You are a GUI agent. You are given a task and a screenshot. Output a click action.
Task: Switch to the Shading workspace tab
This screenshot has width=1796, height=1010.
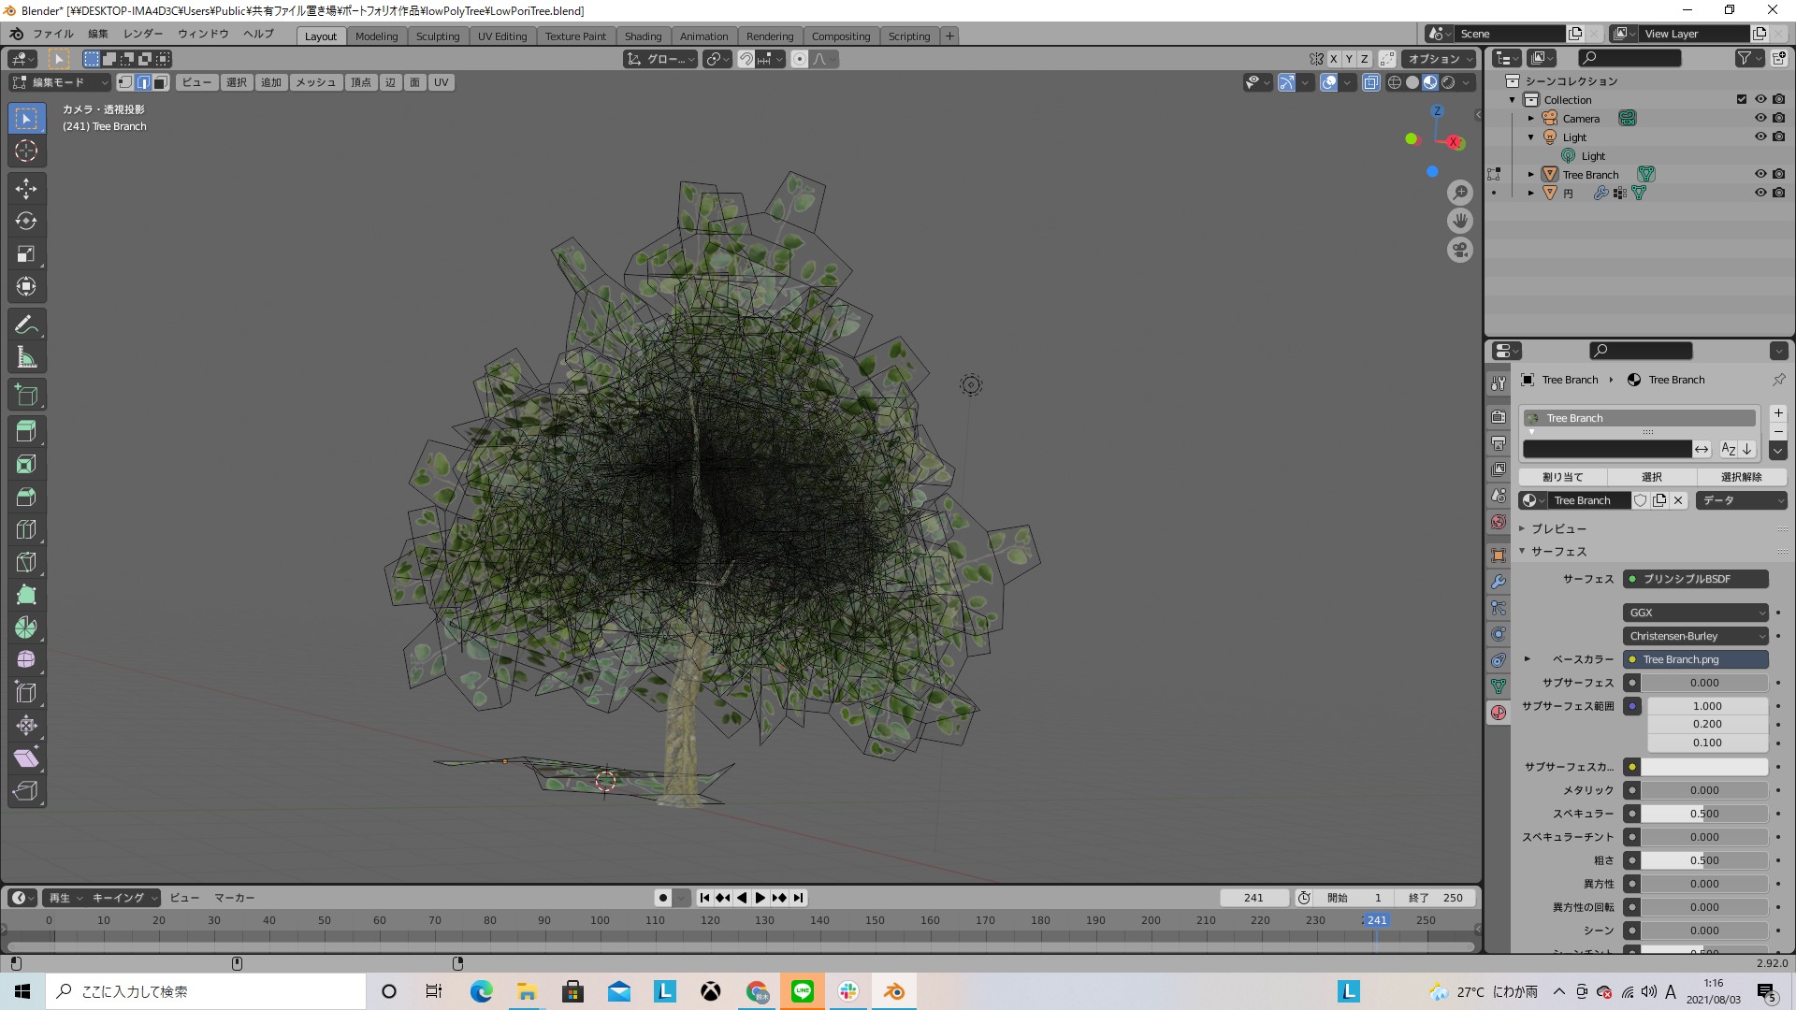[643, 36]
